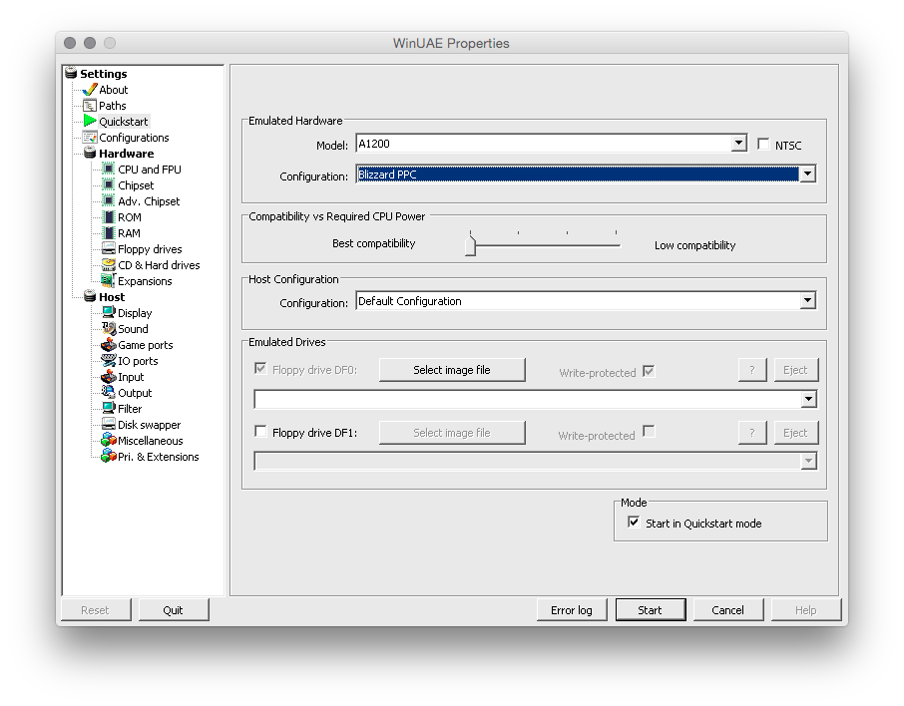The height and width of the screenshot is (706, 904).
Task: Click the Expansions board icon
Action: 108,280
